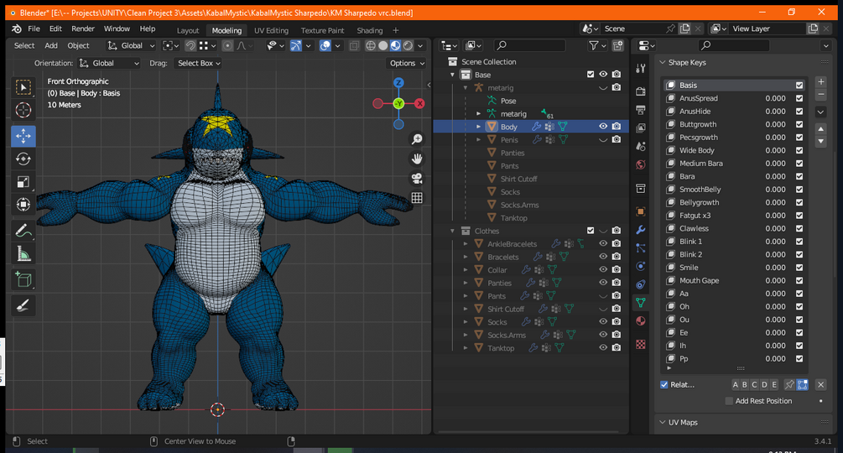
Task: Open Texture properties checker tab
Action: coord(640,345)
